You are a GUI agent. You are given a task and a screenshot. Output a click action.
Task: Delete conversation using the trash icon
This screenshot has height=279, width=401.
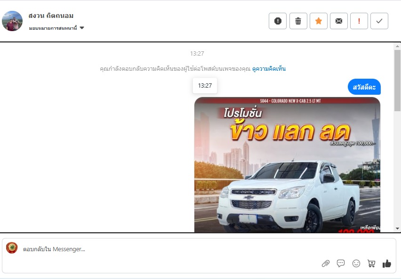(x=298, y=21)
